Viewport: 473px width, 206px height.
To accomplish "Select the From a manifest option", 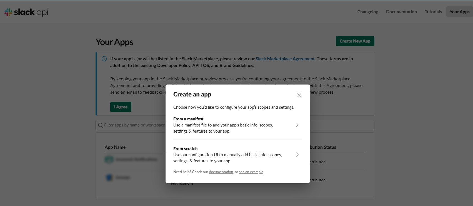I will 237,125.
